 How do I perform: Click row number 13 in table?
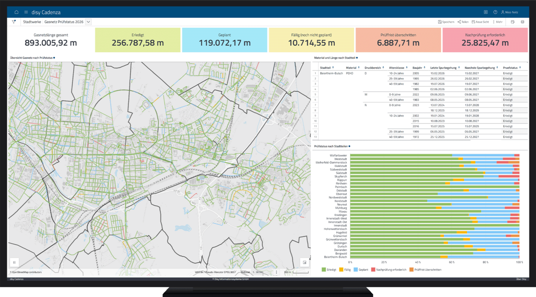pyautogui.click(x=315, y=137)
